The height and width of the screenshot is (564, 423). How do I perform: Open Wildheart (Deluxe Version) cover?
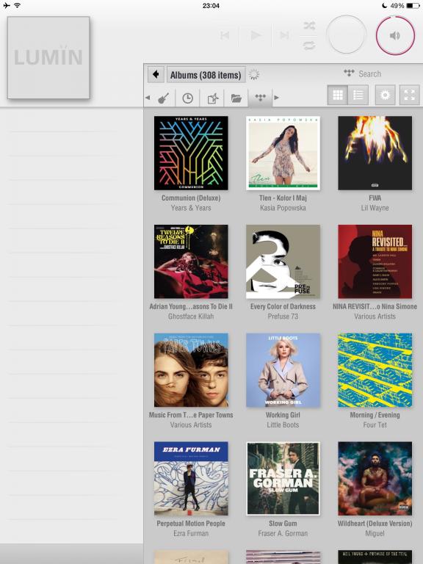[x=375, y=479]
